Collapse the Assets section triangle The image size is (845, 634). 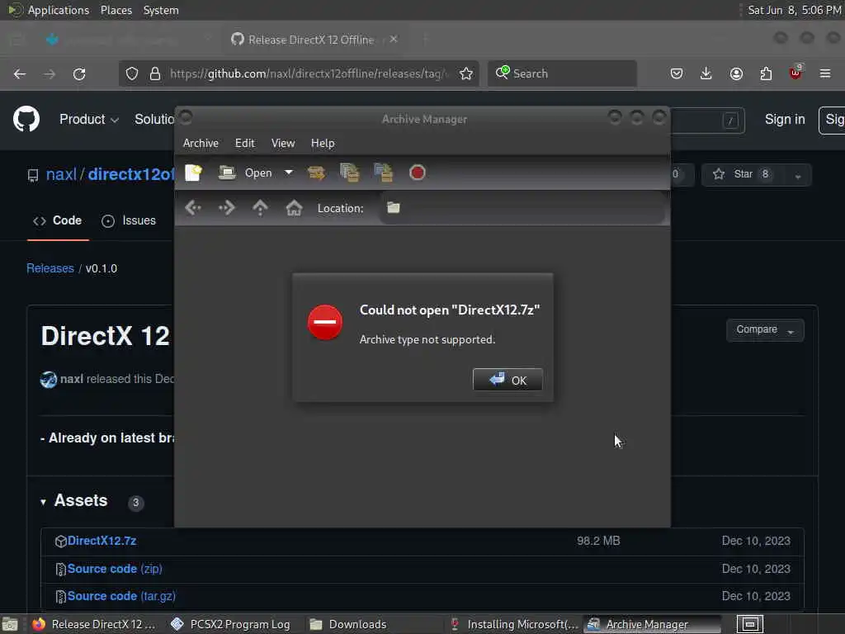click(x=43, y=503)
